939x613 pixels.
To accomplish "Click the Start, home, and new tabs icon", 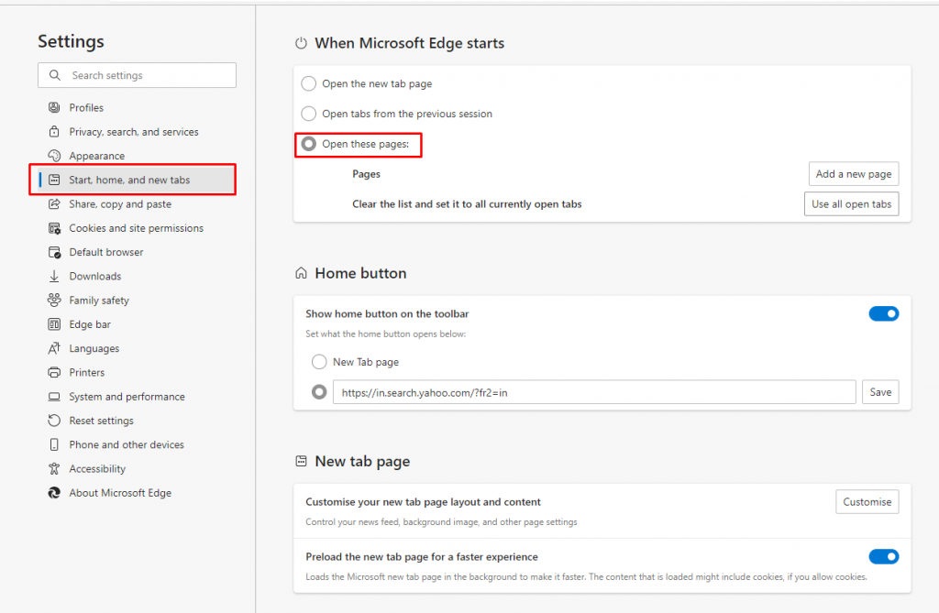I will 54,180.
